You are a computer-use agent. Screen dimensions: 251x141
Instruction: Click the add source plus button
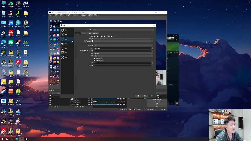point(72,107)
